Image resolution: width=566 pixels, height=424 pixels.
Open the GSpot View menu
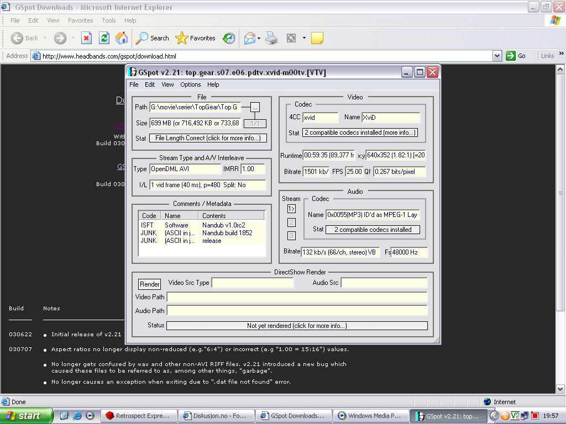(x=167, y=84)
